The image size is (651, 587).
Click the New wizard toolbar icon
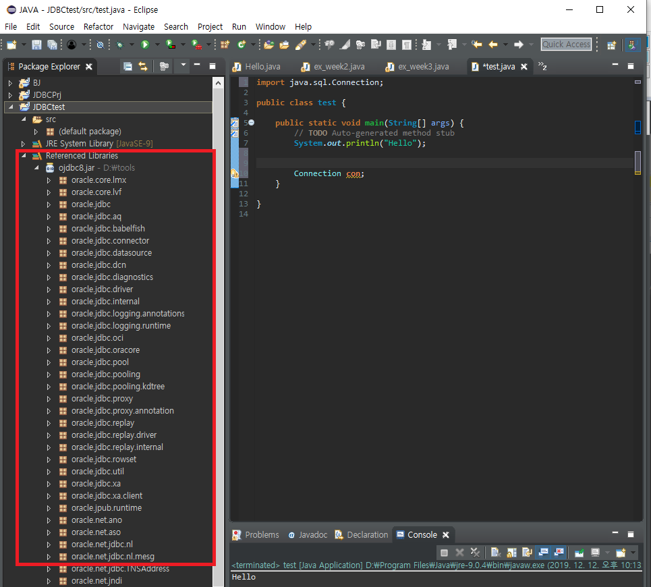coord(11,45)
